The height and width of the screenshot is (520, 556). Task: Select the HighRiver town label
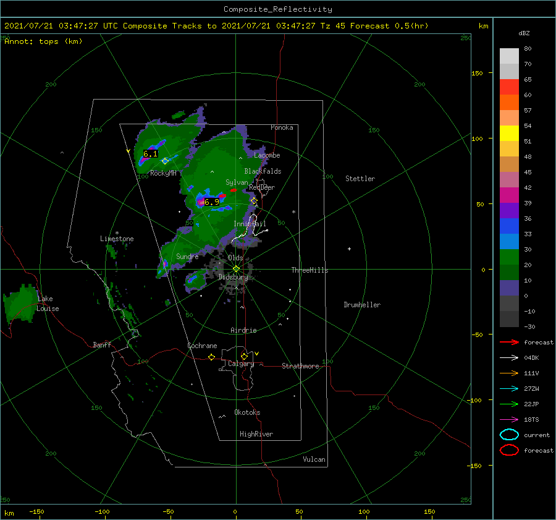point(256,434)
